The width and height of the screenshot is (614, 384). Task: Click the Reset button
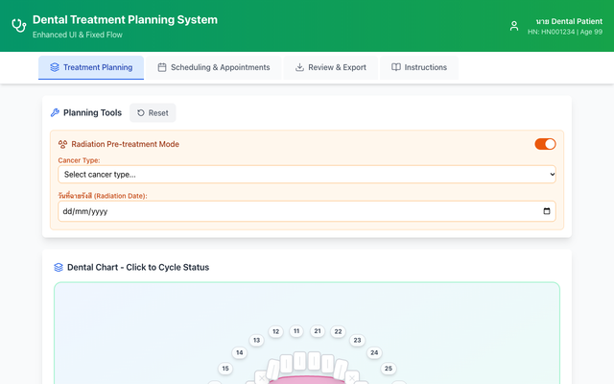(153, 113)
